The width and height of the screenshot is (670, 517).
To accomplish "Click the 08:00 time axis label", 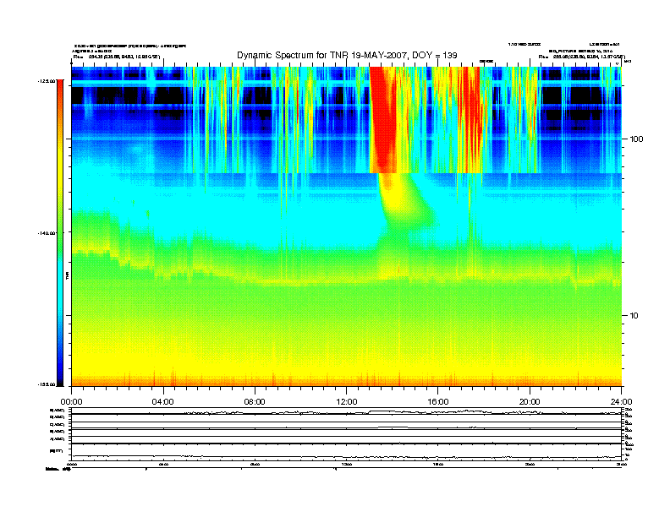I will 255,402.
